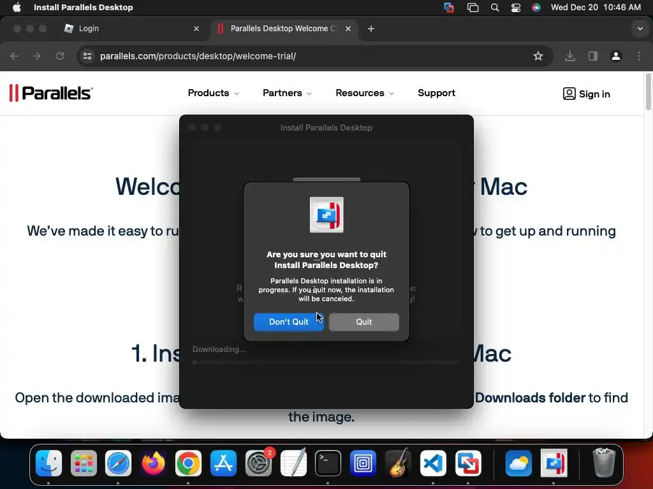Click the Downloading... status text
Screen dimensions: 653x489
pos(219,350)
